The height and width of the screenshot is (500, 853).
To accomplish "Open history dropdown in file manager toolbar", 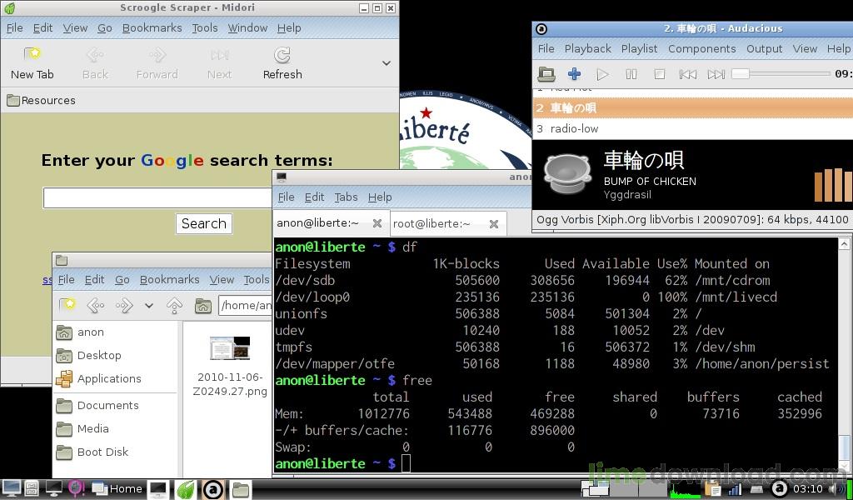I will (149, 306).
